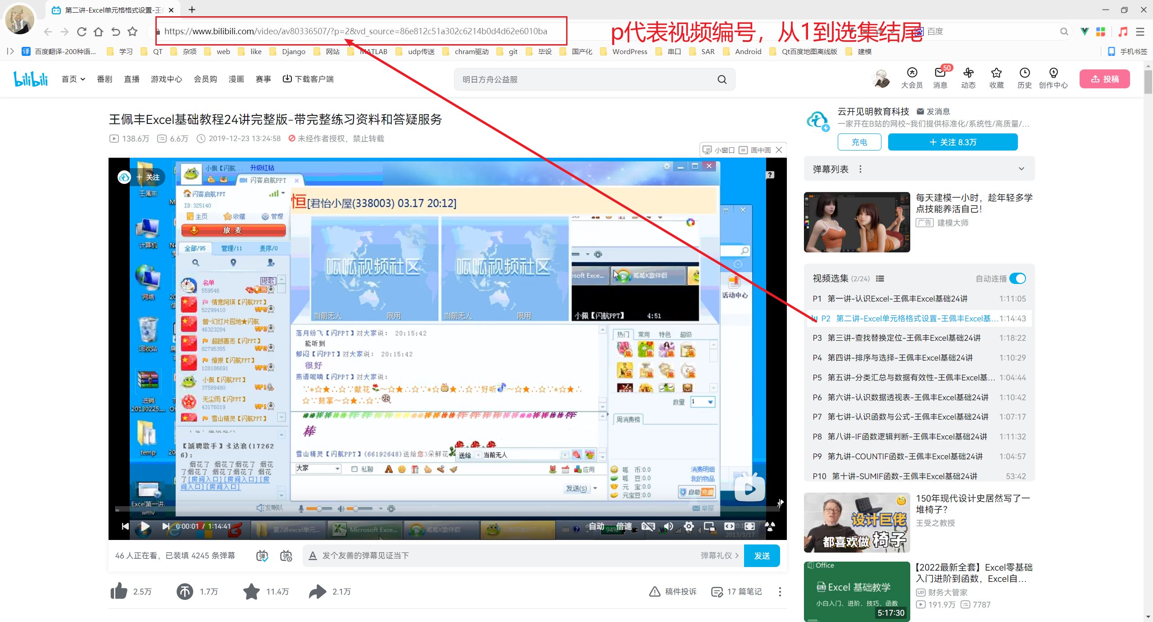The height and width of the screenshot is (622, 1153).
Task: Click the coin (投币) icon
Action: [x=185, y=591]
